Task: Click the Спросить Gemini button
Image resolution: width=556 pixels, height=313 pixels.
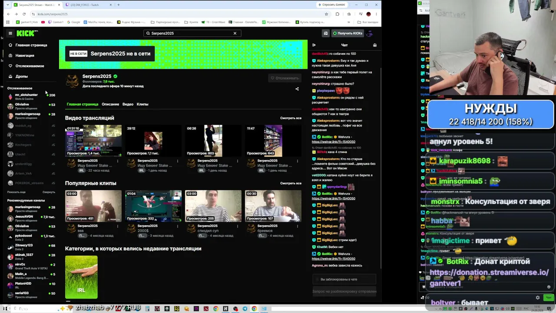Action: [331, 5]
